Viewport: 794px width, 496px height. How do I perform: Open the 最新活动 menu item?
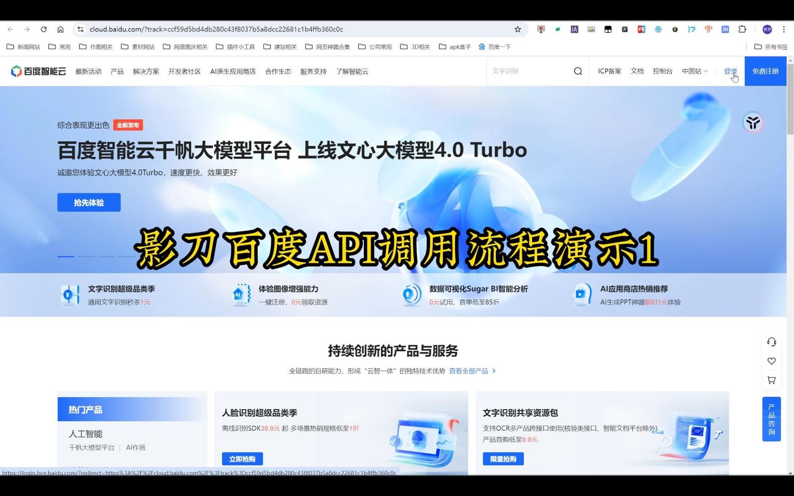pyautogui.click(x=88, y=71)
